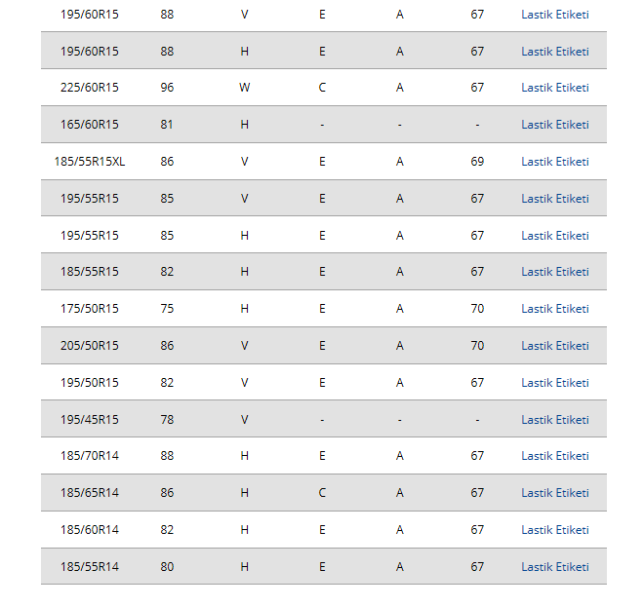Open Lastik Etiketi for 195/45R15 row
The height and width of the screenshot is (607, 643).
[554, 420]
